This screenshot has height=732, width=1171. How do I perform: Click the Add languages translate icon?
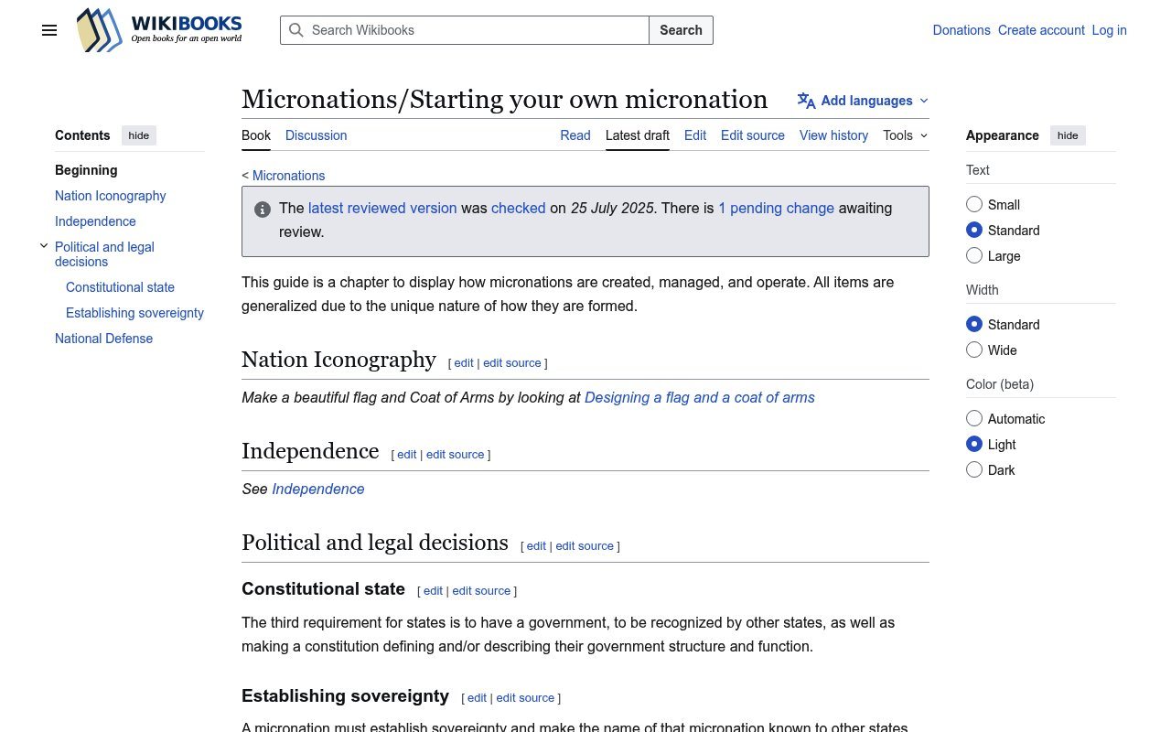click(x=806, y=101)
